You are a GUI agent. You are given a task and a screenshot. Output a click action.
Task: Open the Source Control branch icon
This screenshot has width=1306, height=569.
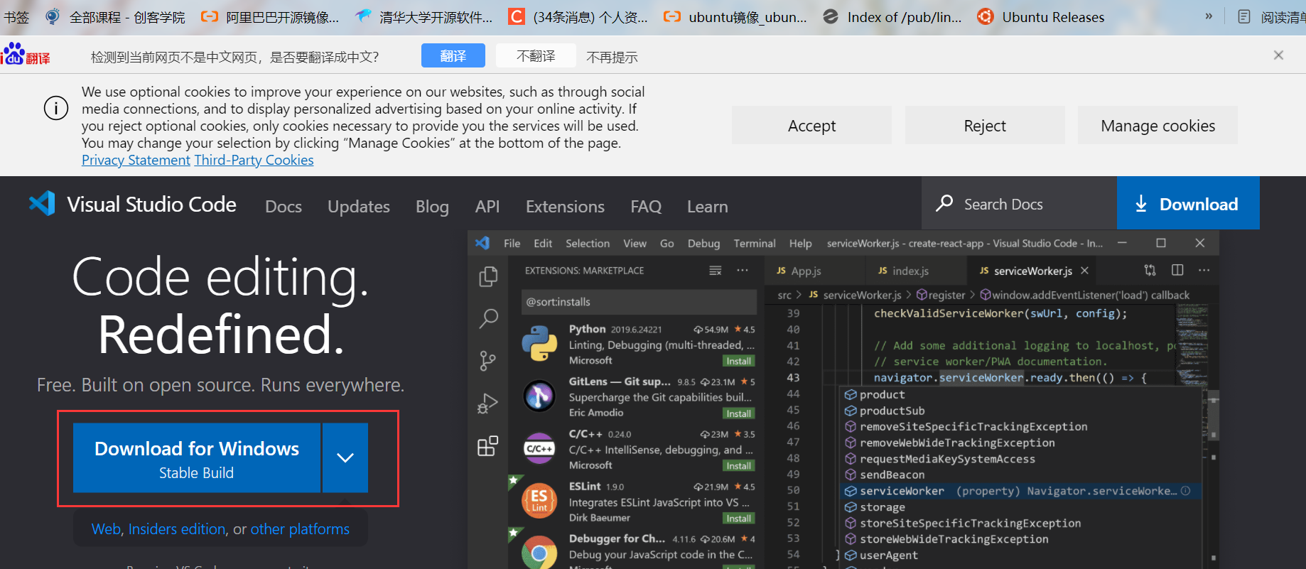[x=488, y=361]
